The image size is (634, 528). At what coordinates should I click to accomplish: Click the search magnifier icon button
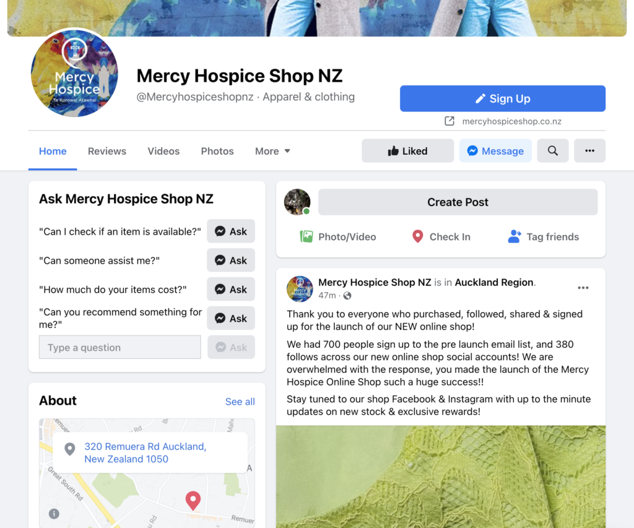(552, 151)
